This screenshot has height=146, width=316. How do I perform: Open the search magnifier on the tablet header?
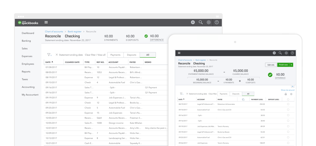tap(280, 53)
